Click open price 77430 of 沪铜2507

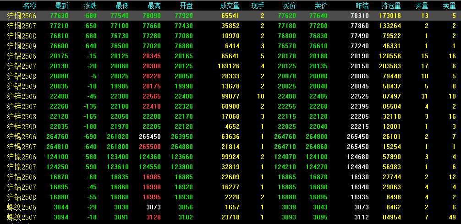(184, 26)
